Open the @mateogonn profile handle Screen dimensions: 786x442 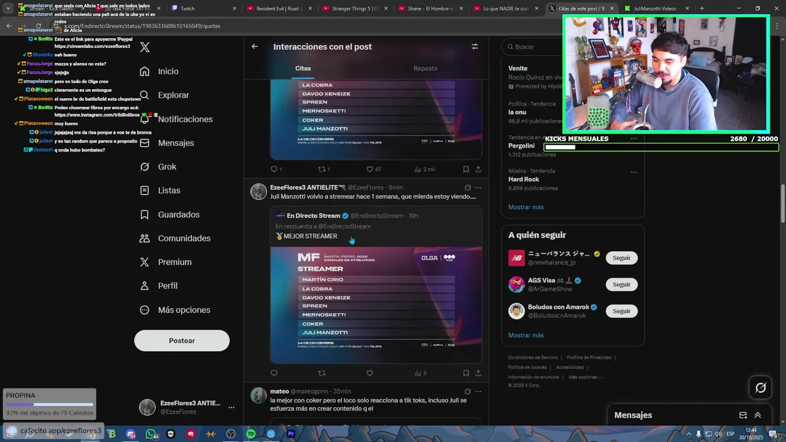point(309,392)
